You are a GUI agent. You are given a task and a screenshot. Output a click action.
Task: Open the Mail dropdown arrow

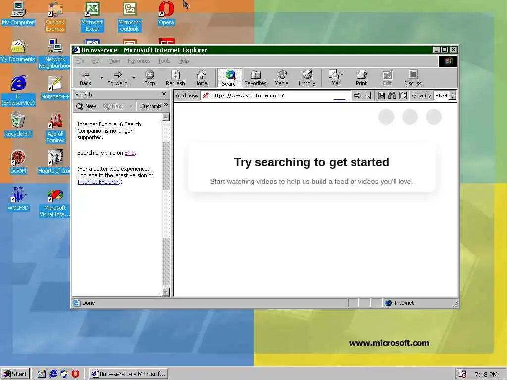342,74
